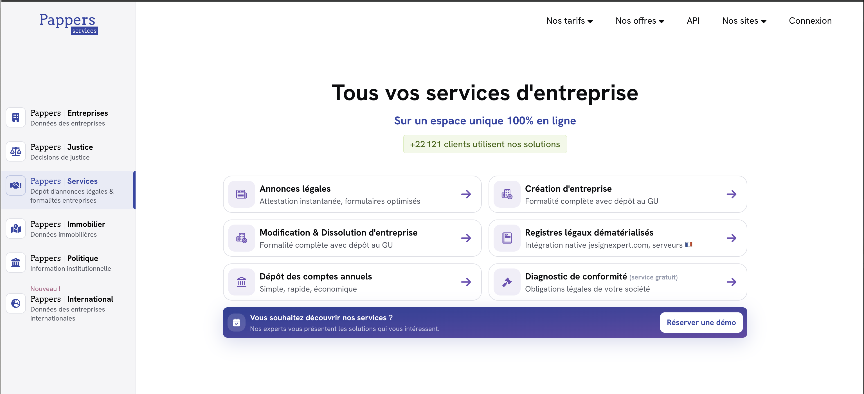The height and width of the screenshot is (394, 864).
Task: Click the Pappers Entreprises building icon
Action: pyautogui.click(x=16, y=117)
